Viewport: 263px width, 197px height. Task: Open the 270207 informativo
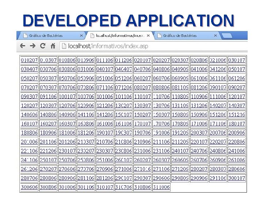(48, 169)
